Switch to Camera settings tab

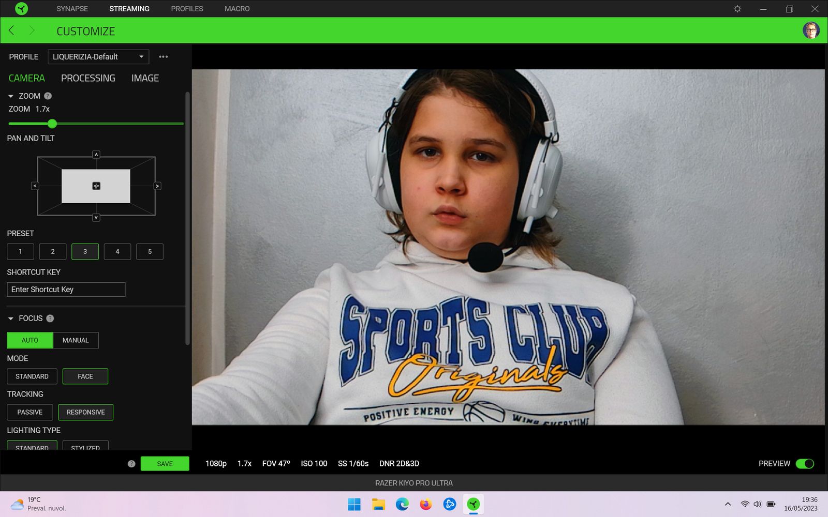coord(27,78)
